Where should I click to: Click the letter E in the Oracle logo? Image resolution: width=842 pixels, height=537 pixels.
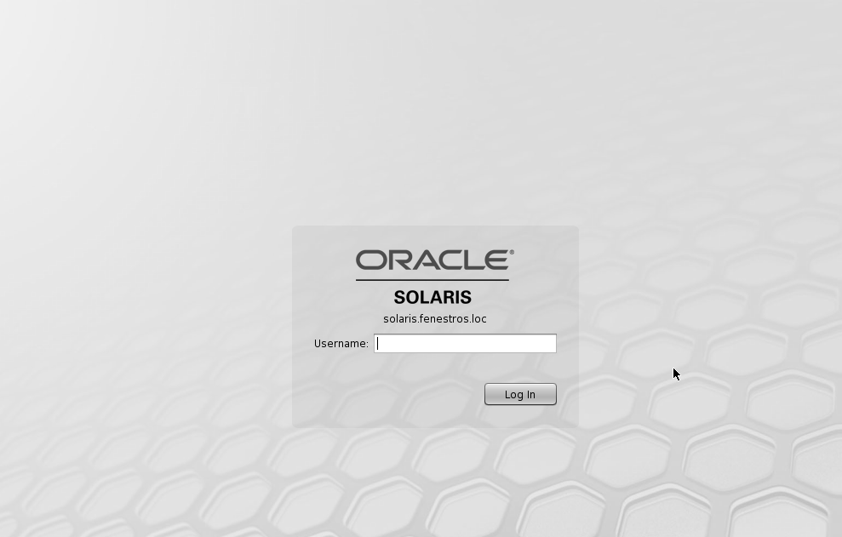click(496, 260)
